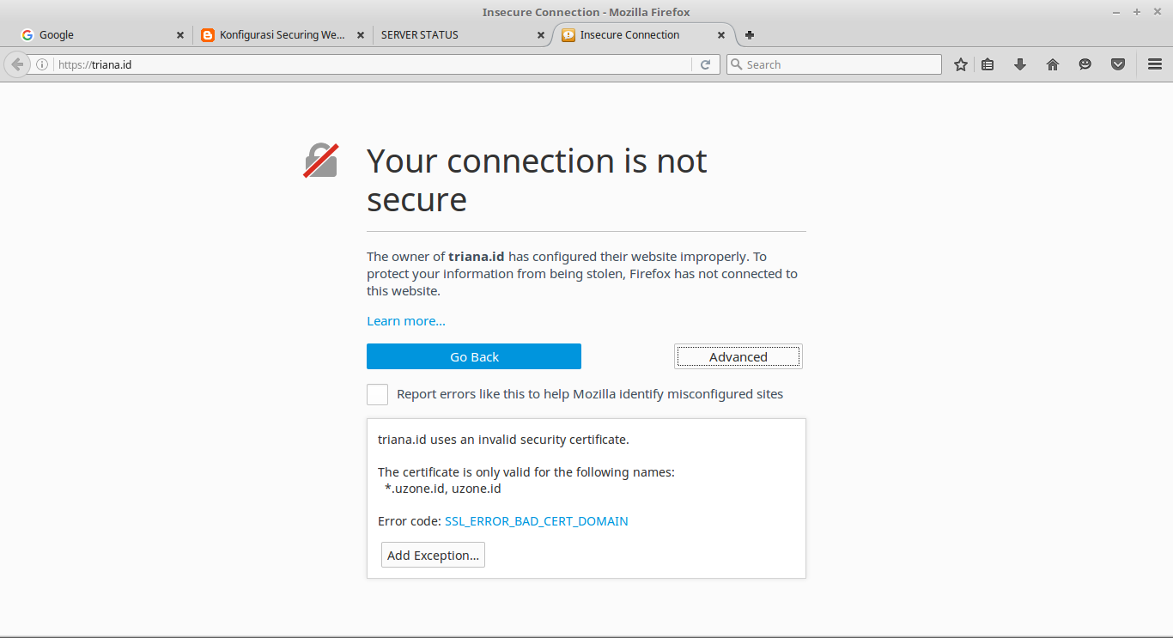Save the page to Pocket
Screen dimensions: 1173x638
tap(1117, 64)
